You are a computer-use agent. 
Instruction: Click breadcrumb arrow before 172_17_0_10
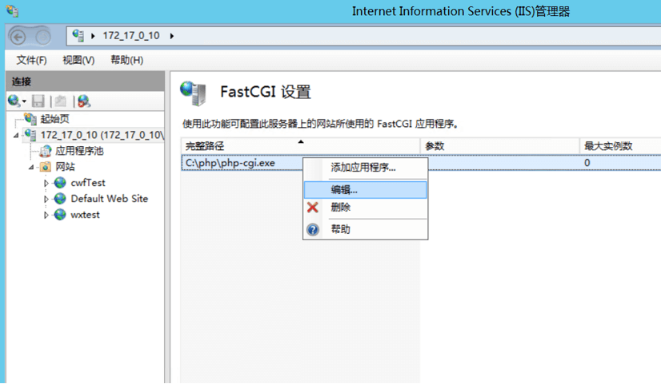[93, 36]
